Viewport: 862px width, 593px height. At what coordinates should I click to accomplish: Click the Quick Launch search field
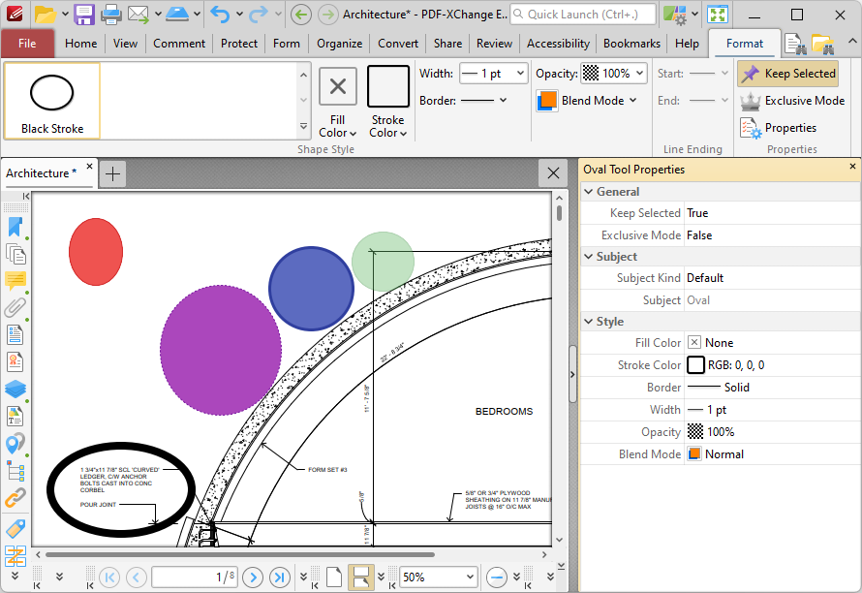tap(583, 15)
